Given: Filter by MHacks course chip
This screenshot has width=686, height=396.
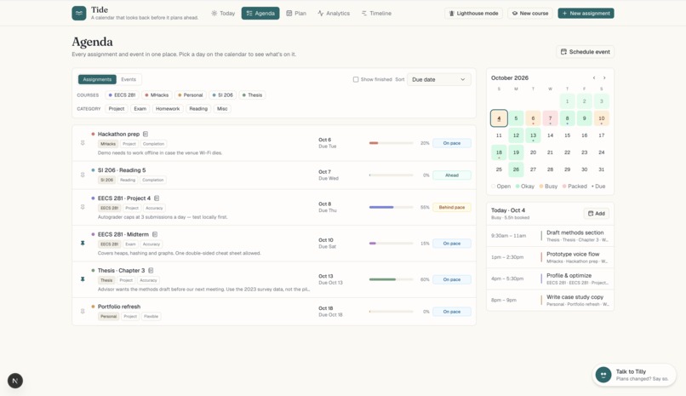Looking at the screenshot, I should pyautogui.click(x=157, y=95).
